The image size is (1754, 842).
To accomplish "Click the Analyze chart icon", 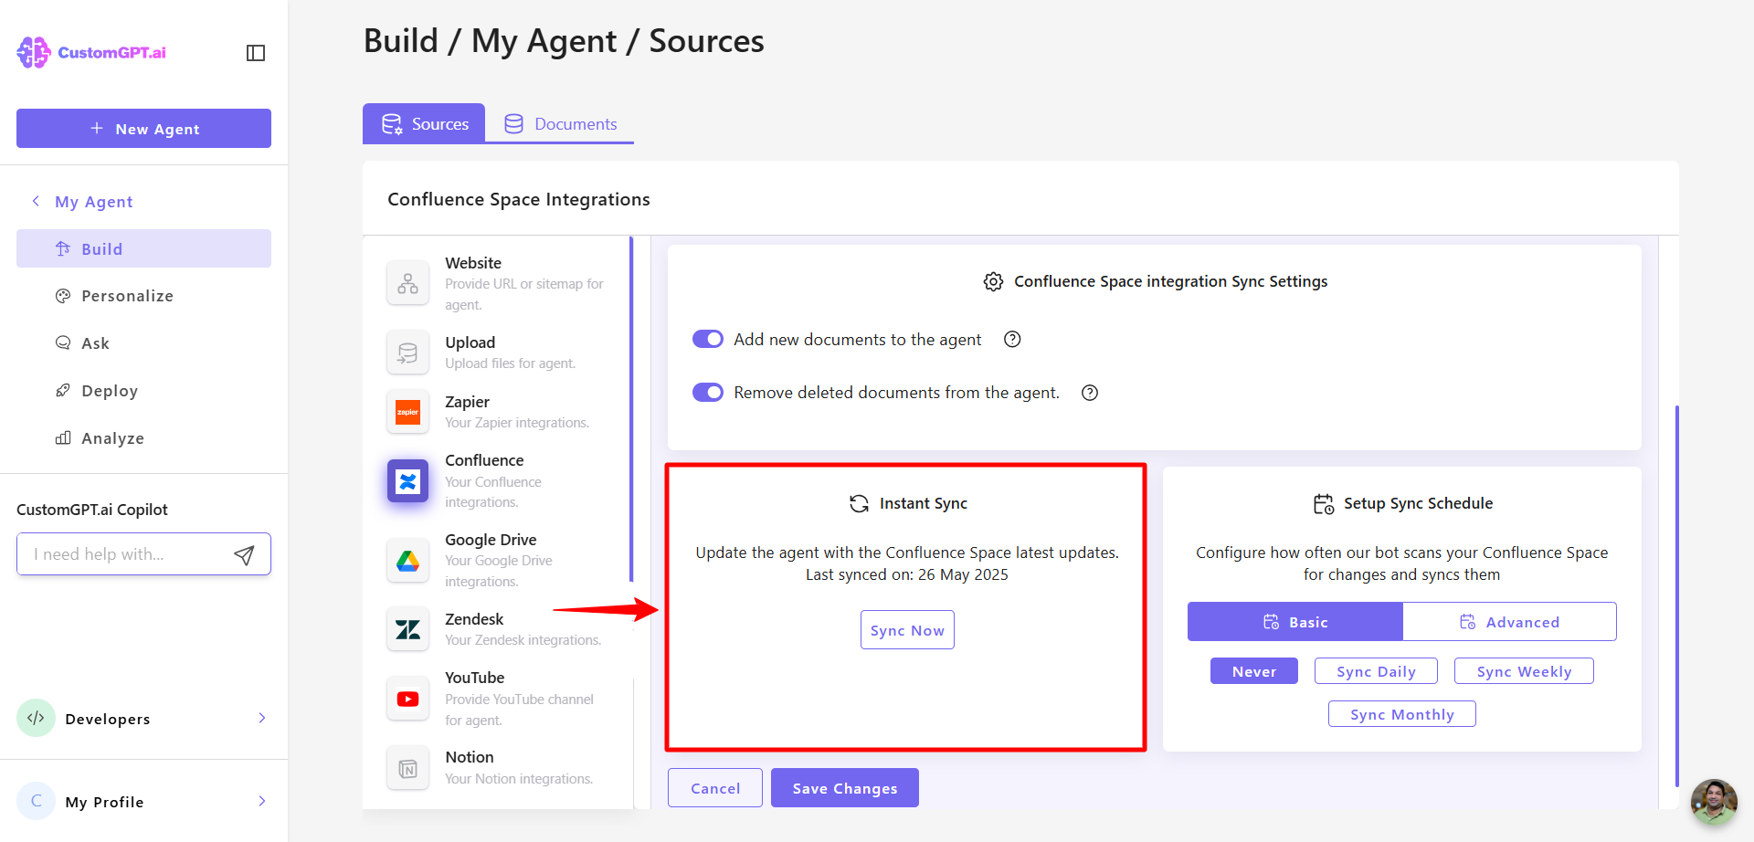I will click(63, 438).
